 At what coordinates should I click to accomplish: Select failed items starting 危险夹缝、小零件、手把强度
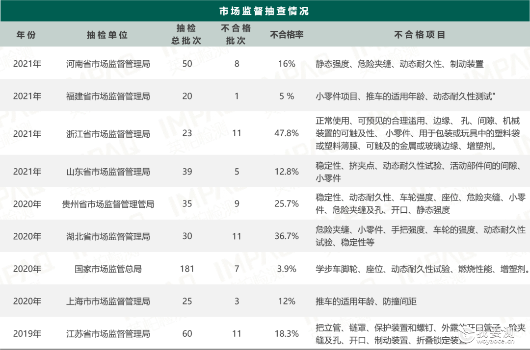pos(421,236)
